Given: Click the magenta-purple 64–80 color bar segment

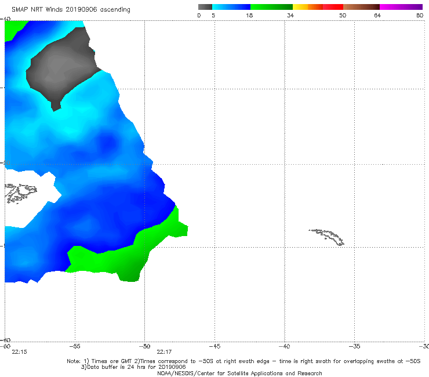Looking at the screenshot, I should click(x=401, y=7).
